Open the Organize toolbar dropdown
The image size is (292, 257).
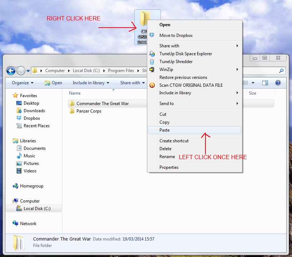pos(23,83)
